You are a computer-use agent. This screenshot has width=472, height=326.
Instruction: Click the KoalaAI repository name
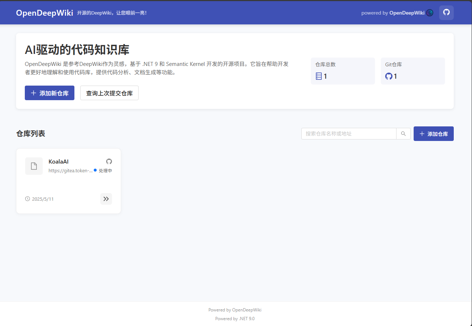58,161
